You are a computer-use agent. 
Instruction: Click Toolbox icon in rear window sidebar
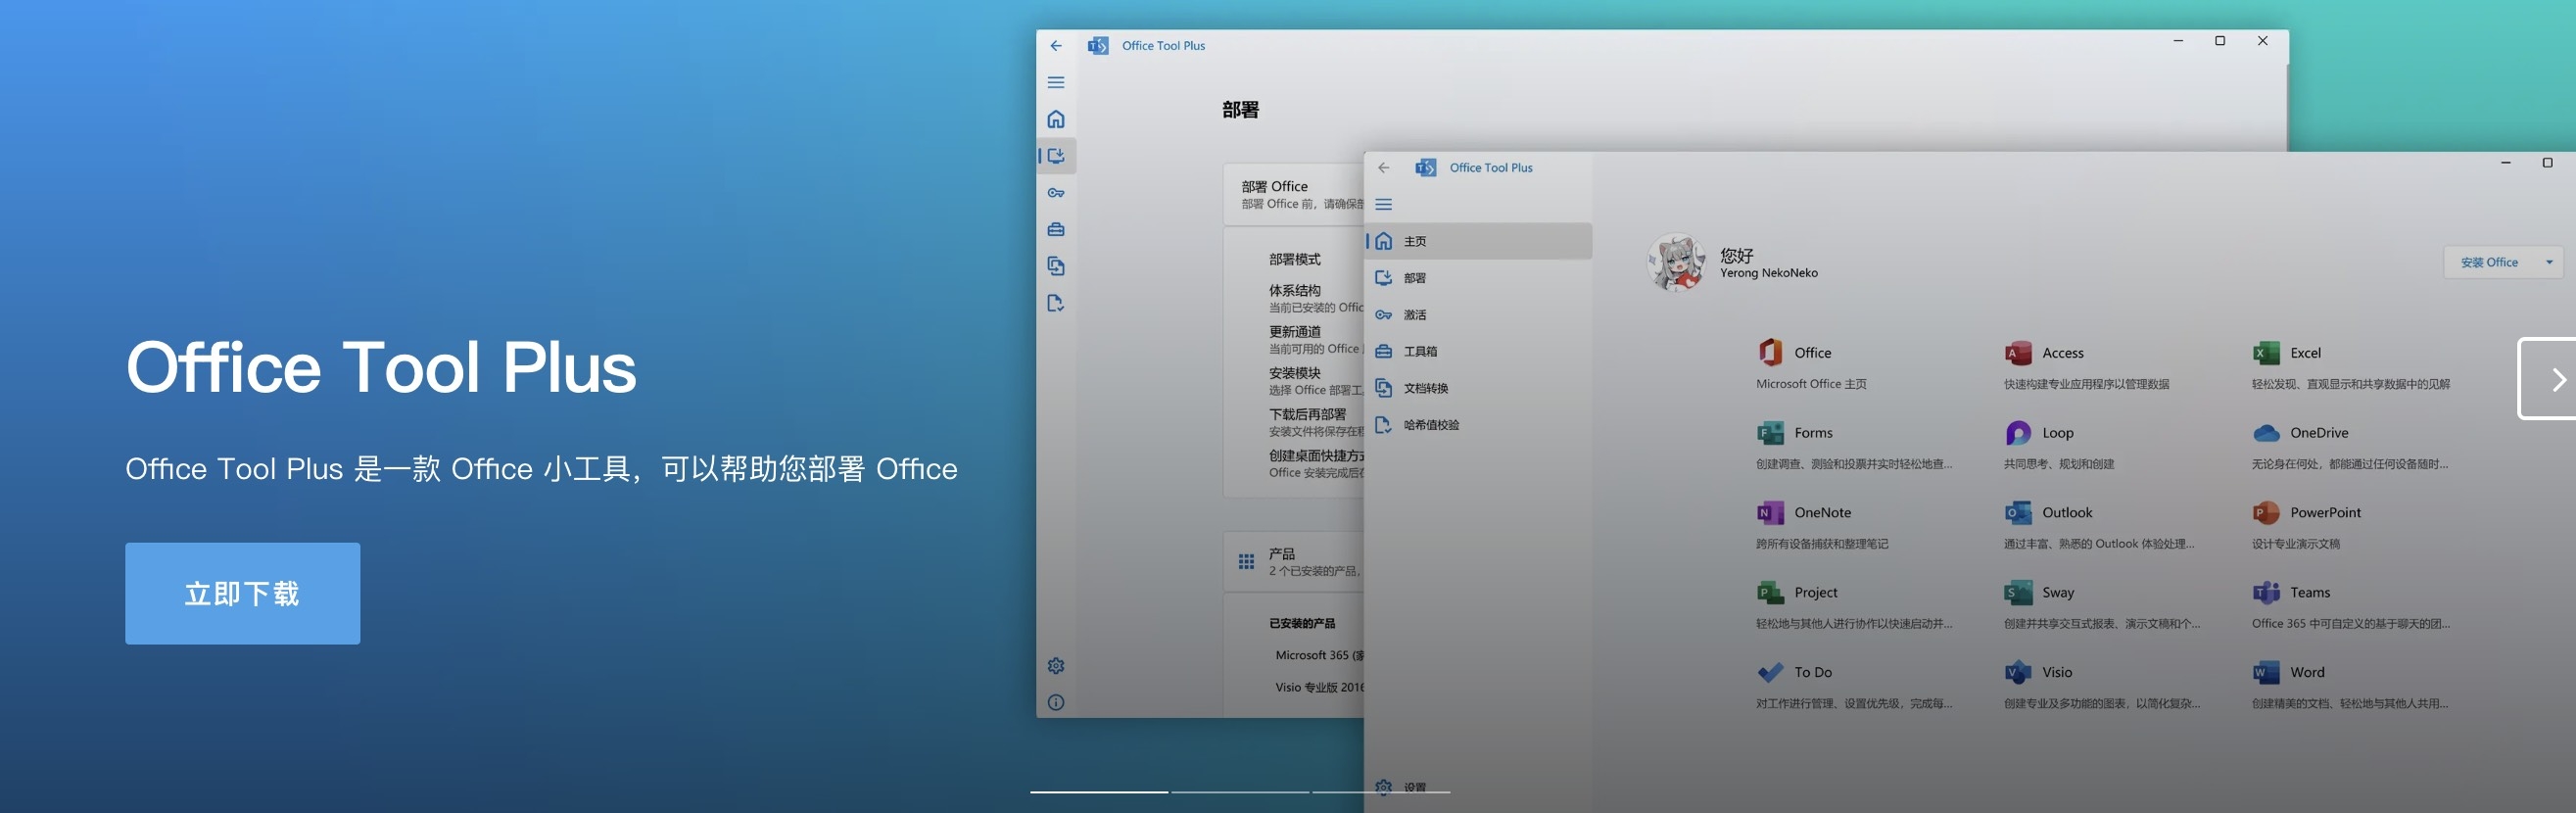click(x=1056, y=230)
